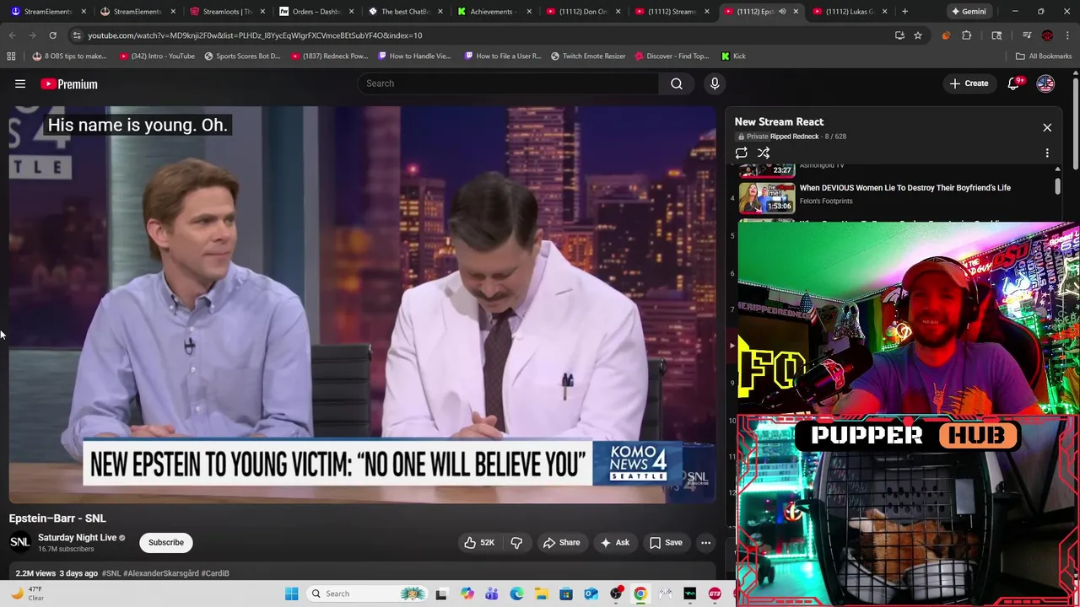Screen dimensions: 1080x607
Task: Click the Windows taskbar search box
Action: coord(367,594)
